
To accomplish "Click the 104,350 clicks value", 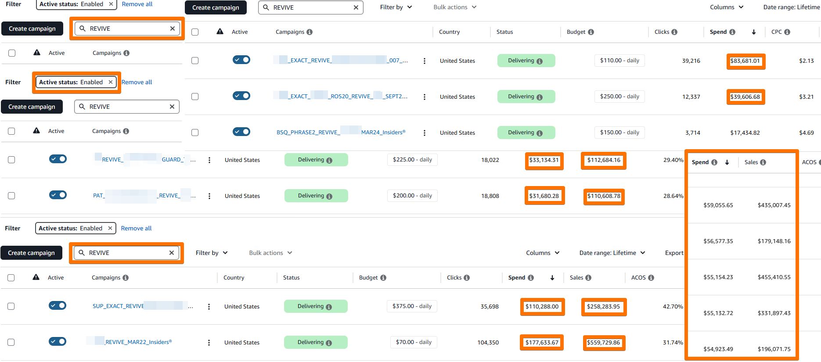I will (488, 343).
